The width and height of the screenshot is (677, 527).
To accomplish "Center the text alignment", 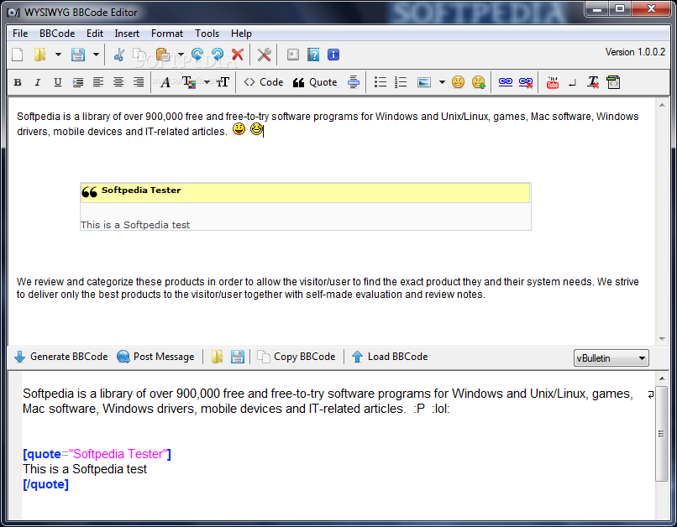I will point(118,82).
